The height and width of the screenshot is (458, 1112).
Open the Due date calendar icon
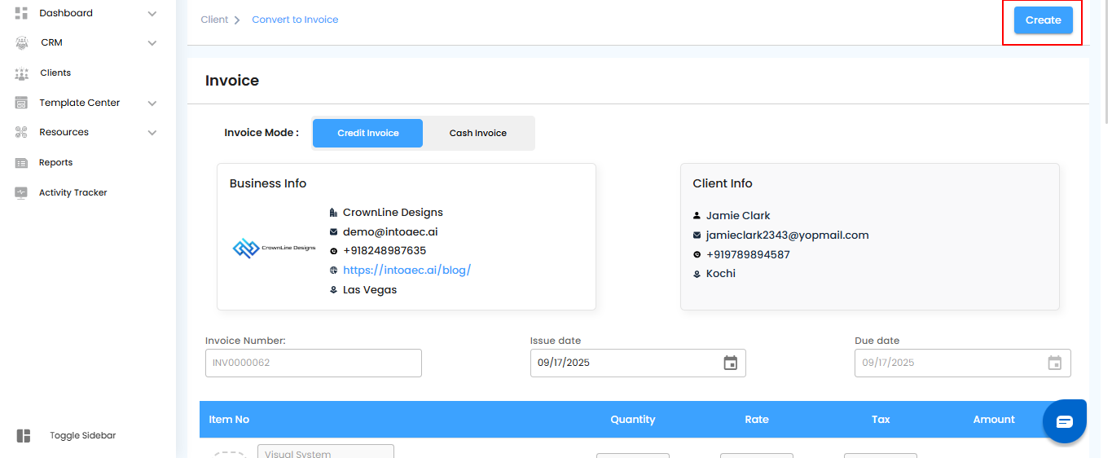pyautogui.click(x=1055, y=363)
